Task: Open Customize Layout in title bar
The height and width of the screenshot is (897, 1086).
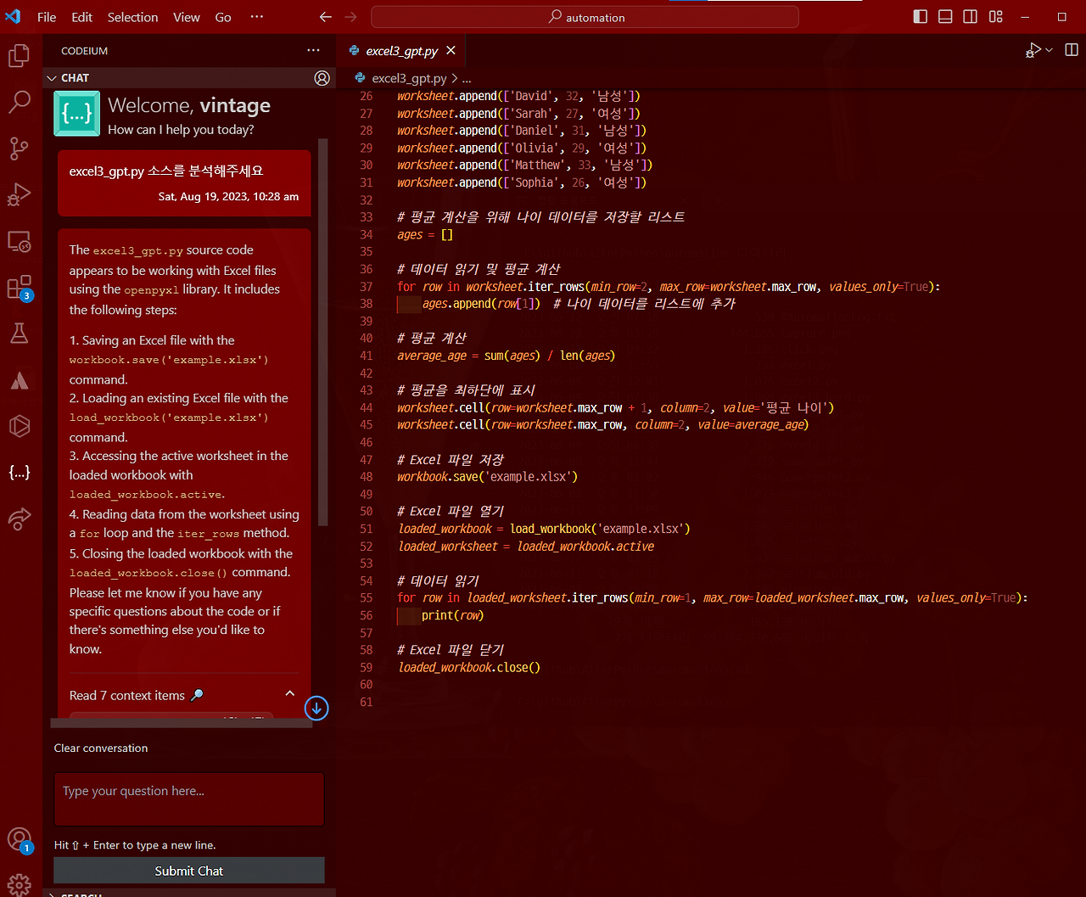Action: tap(996, 17)
